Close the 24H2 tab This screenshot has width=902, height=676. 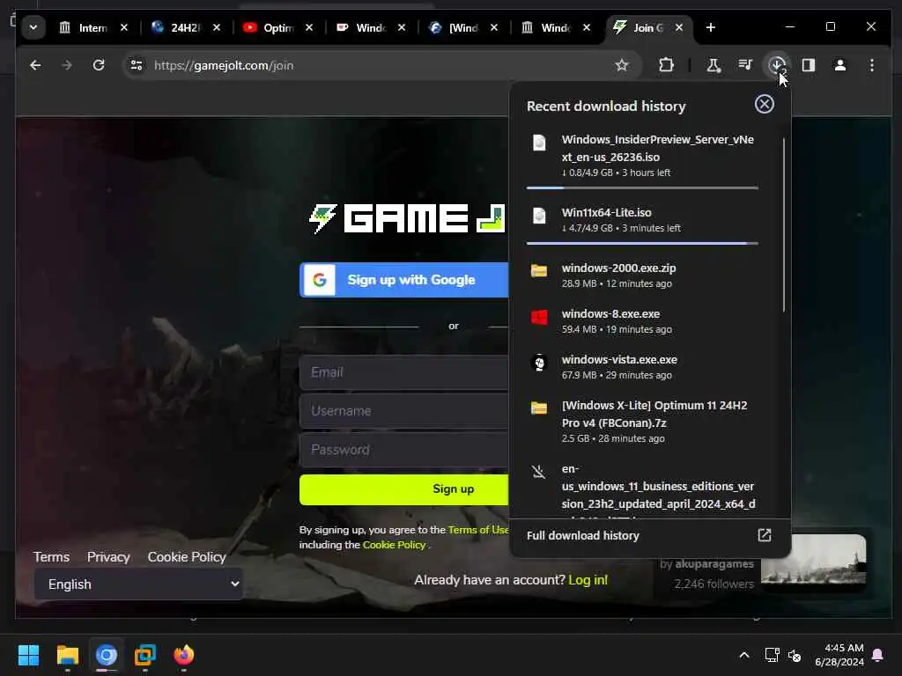[x=217, y=27]
